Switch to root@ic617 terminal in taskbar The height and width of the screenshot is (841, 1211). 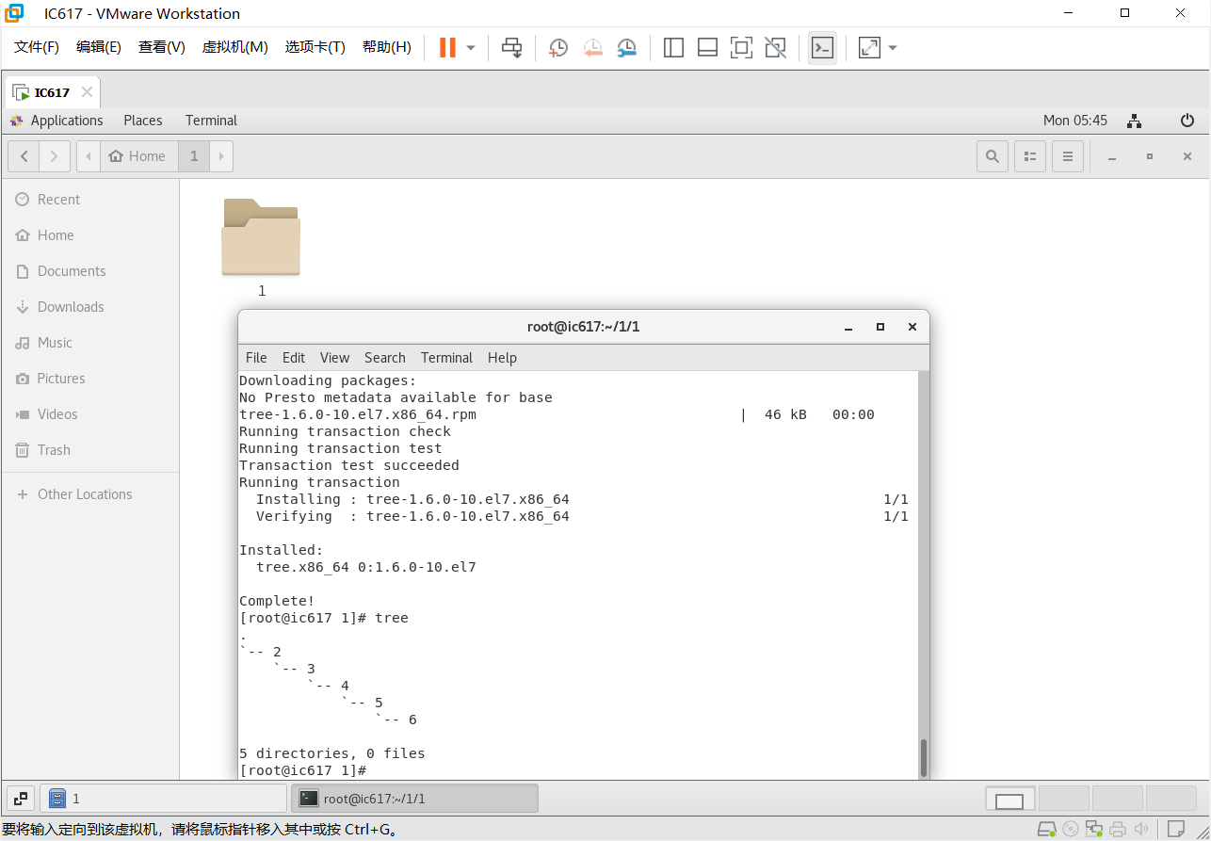coord(414,799)
